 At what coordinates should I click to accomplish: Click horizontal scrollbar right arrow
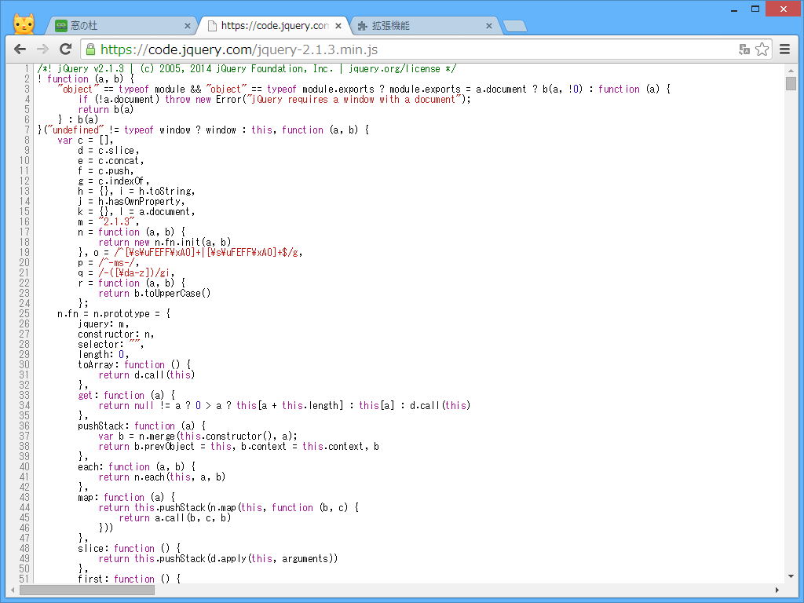(x=777, y=590)
